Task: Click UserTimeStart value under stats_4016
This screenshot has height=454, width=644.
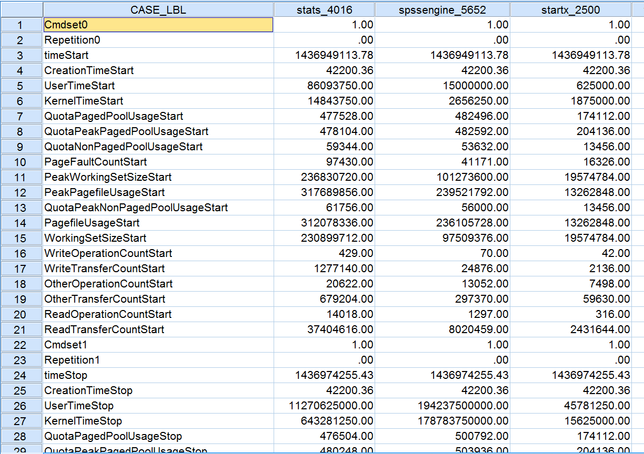Action: tap(324, 86)
